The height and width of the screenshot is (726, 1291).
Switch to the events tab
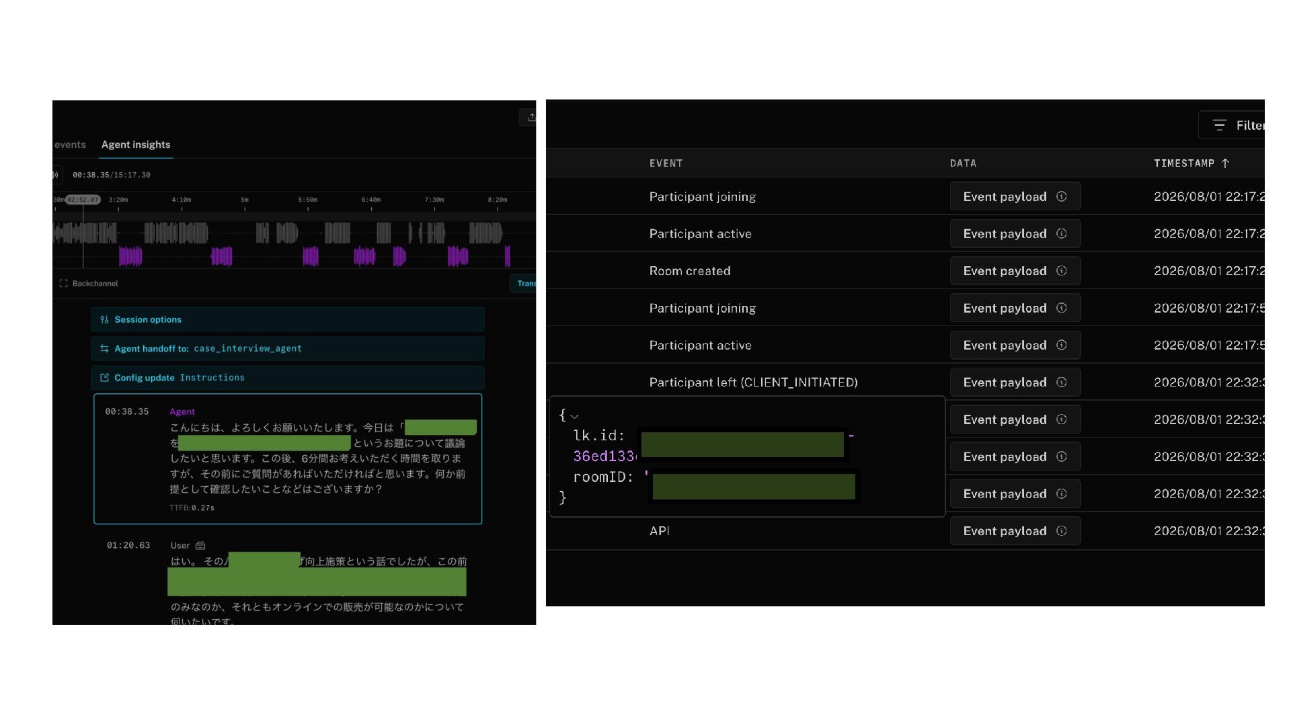coord(70,145)
